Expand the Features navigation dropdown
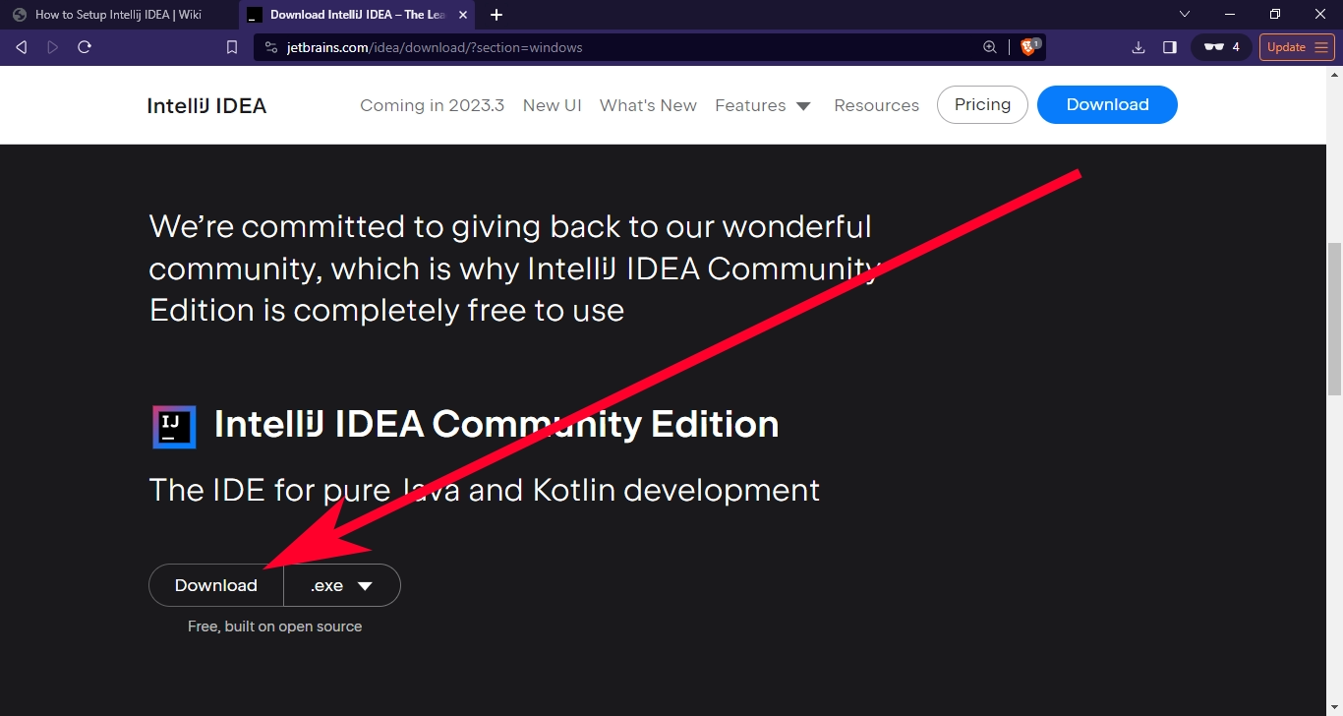 [764, 105]
